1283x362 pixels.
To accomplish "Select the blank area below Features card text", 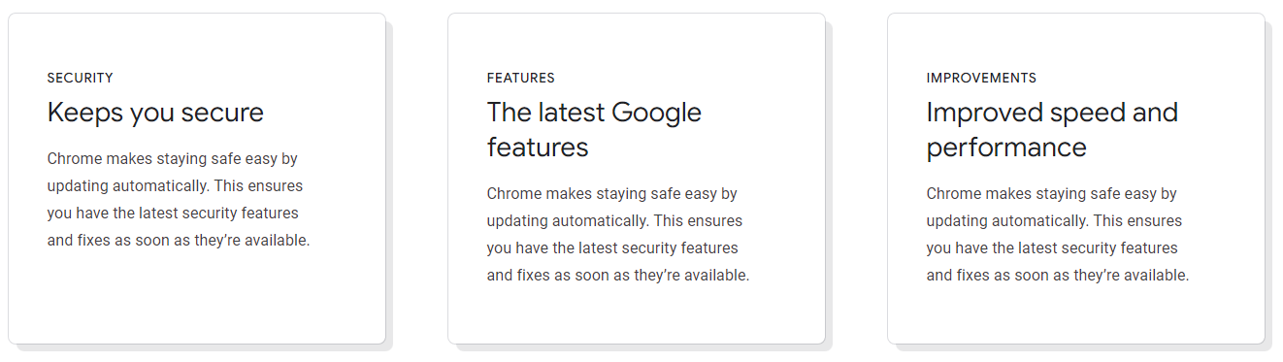I will pos(637,313).
